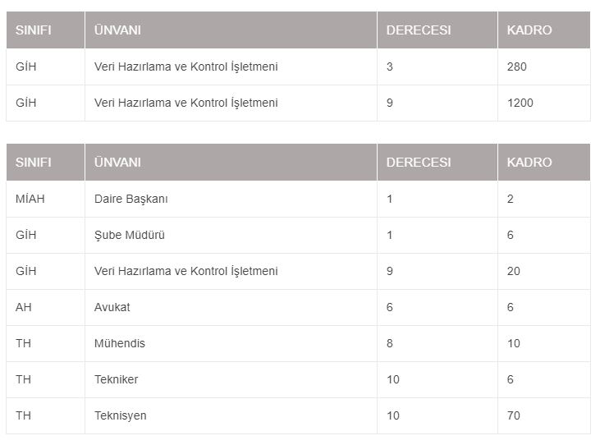Screen dimensions: 600x445
Task: Select the AH class cell
Action: (x=45, y=307)
